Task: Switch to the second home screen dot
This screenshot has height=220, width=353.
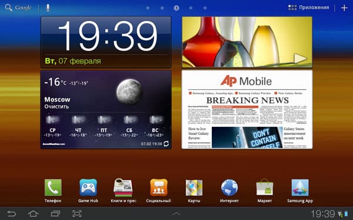Action: 162,8
